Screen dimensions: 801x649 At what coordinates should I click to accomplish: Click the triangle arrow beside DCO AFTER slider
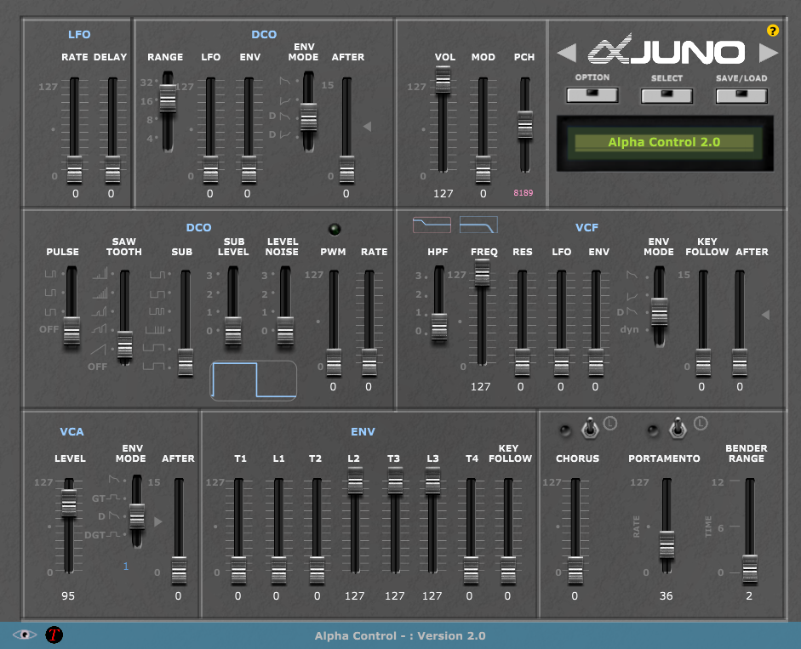coord(367,126)
